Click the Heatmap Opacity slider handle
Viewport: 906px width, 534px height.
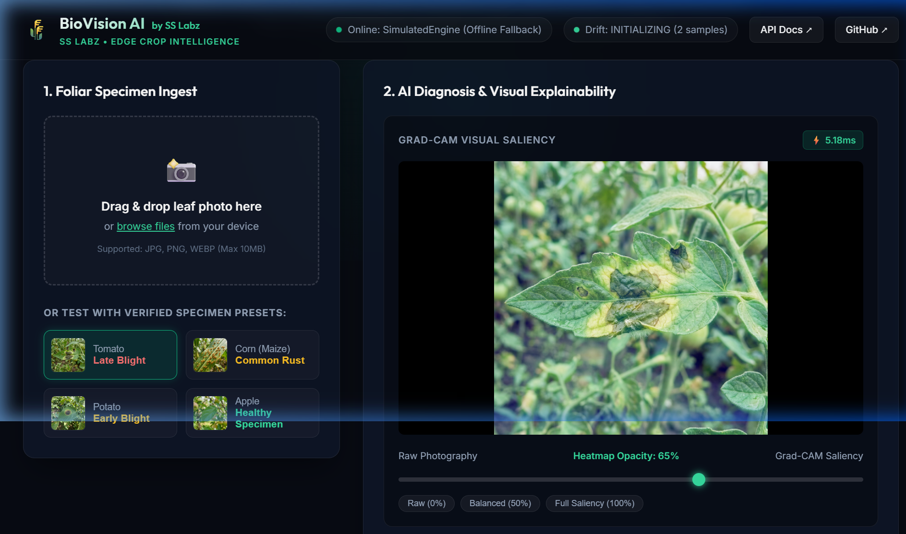click(x=699, y=479)
